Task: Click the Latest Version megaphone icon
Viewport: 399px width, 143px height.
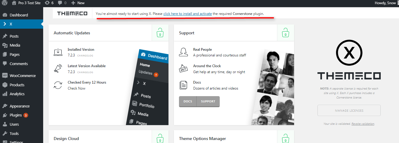Action: 58,69
